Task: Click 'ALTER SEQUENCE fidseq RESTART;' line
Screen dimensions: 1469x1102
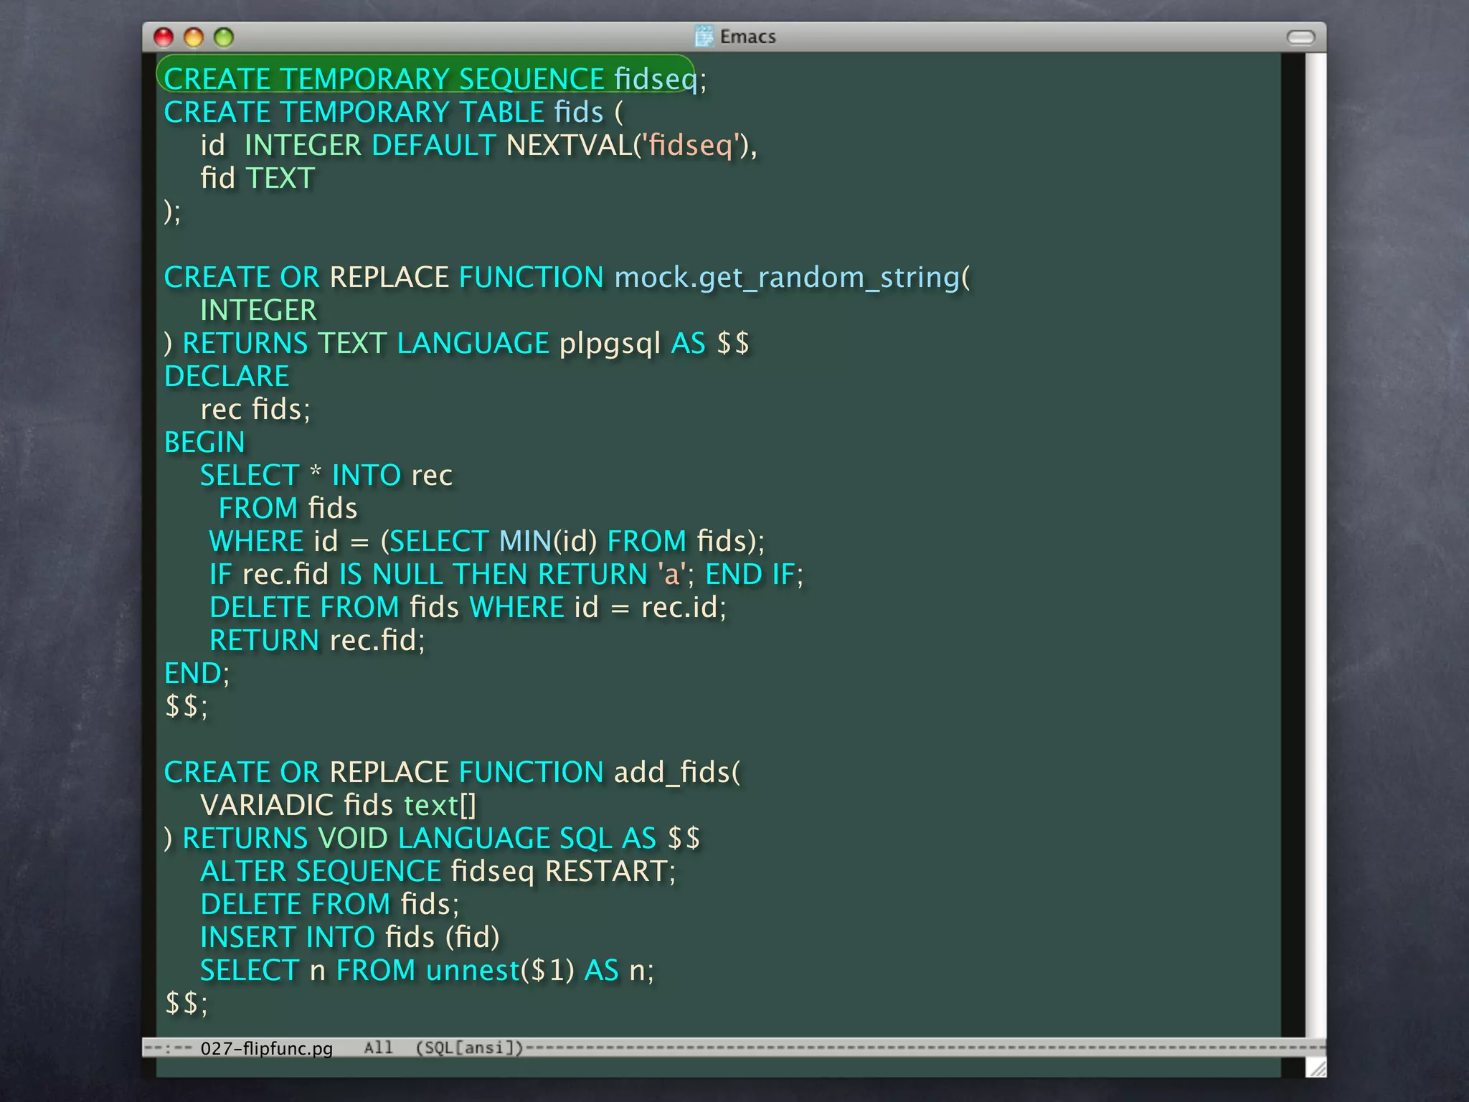Action: [438, 871]
